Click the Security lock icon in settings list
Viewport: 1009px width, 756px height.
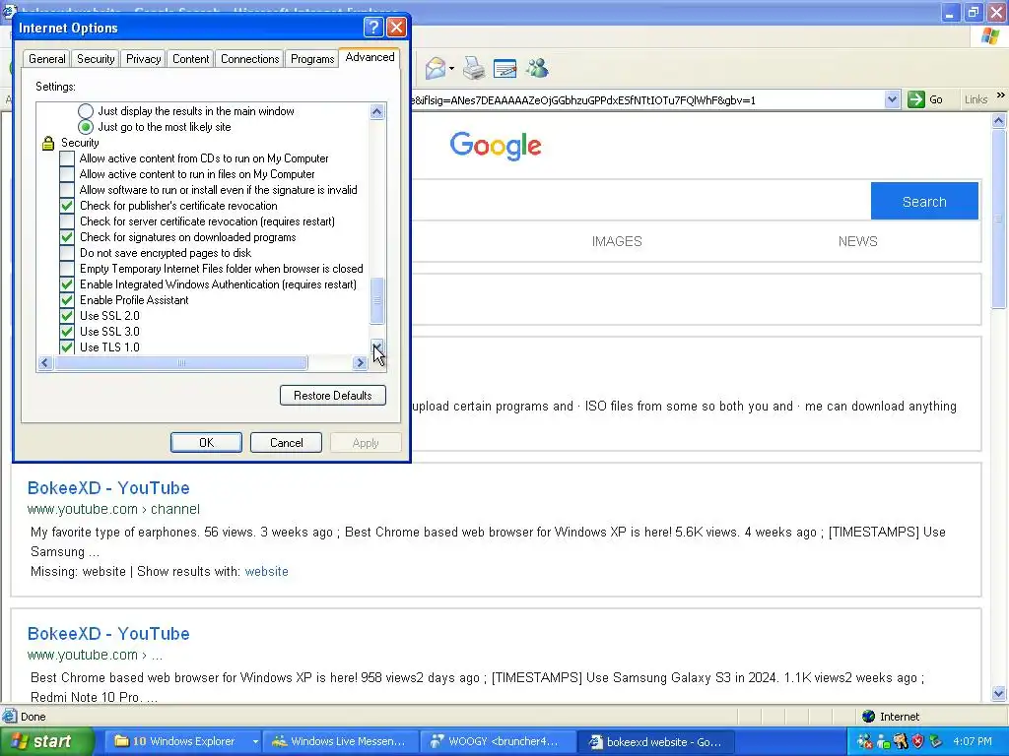[48, 143]
